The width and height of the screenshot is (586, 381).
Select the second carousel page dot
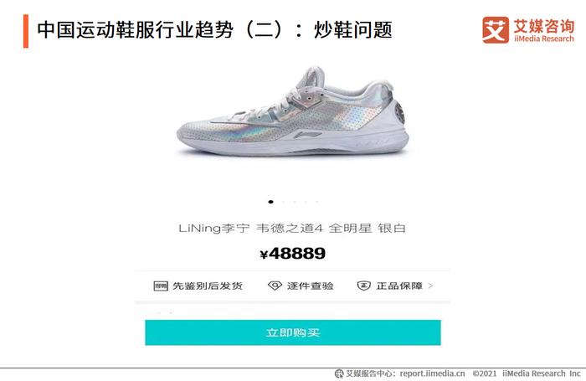283,202
